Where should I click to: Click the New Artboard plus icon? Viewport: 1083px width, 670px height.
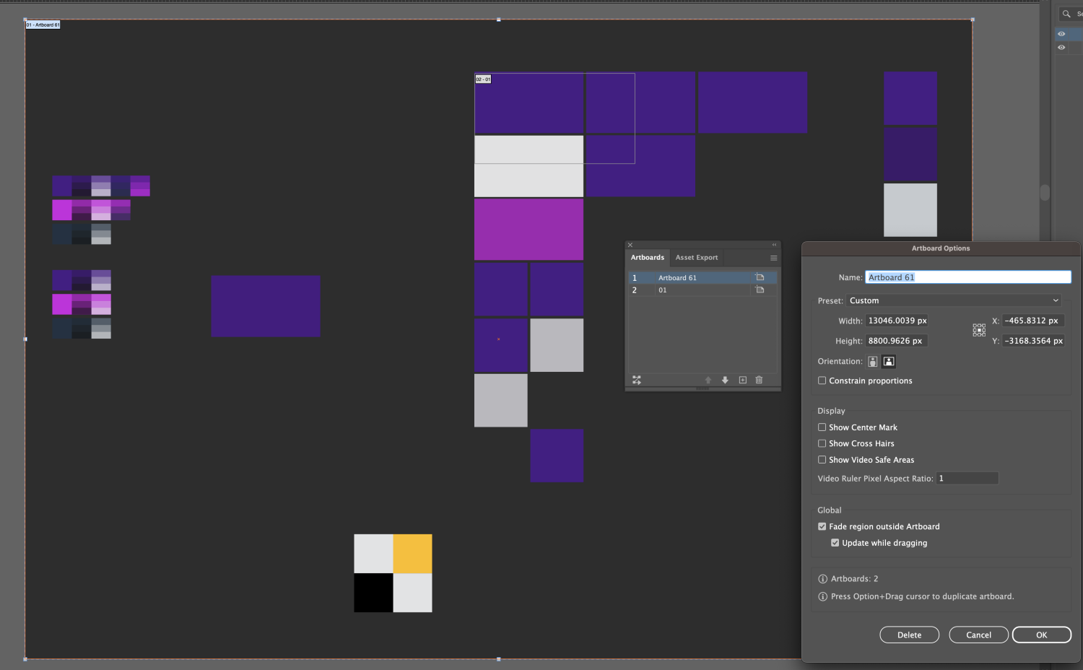(742, 380)
